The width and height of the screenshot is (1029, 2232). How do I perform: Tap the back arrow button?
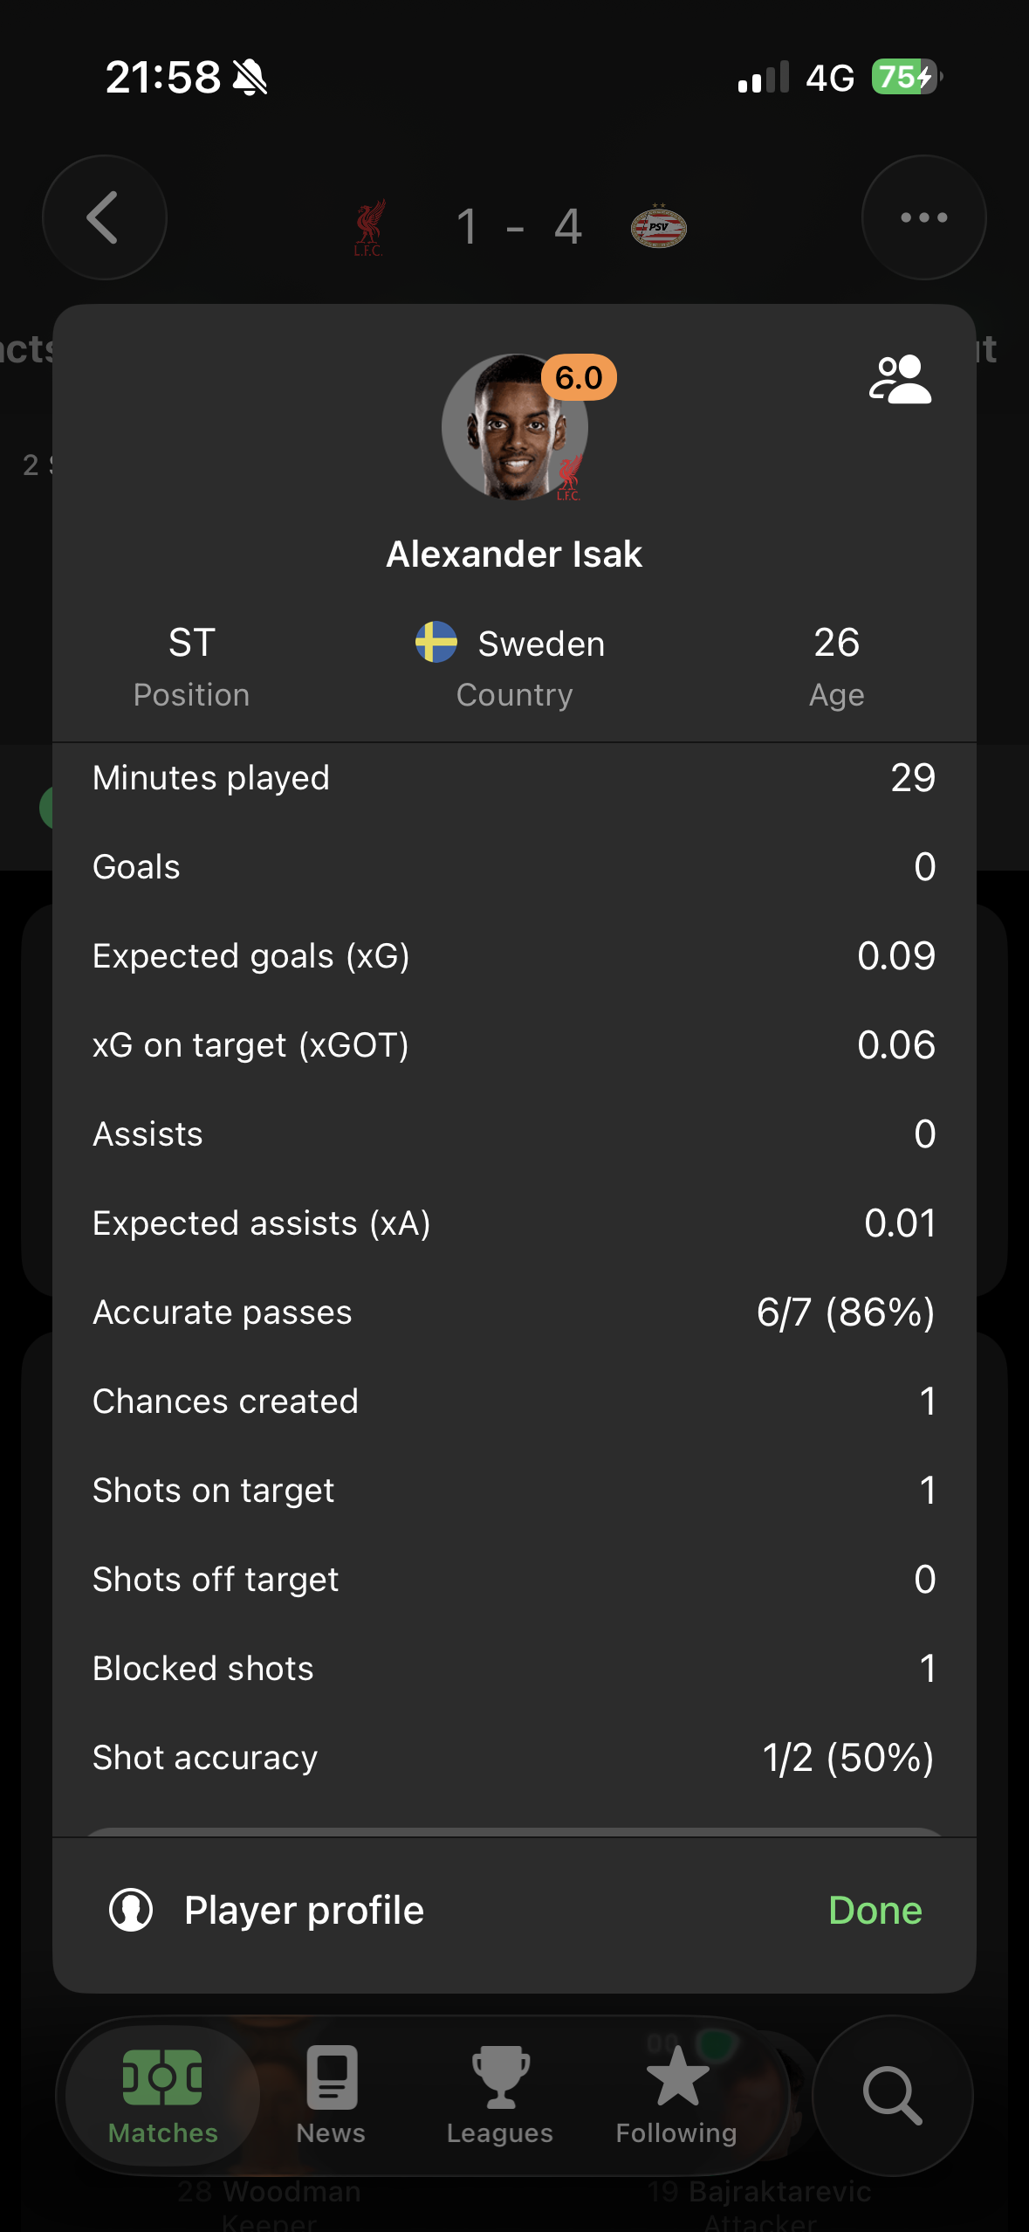(x=104, y=217)
